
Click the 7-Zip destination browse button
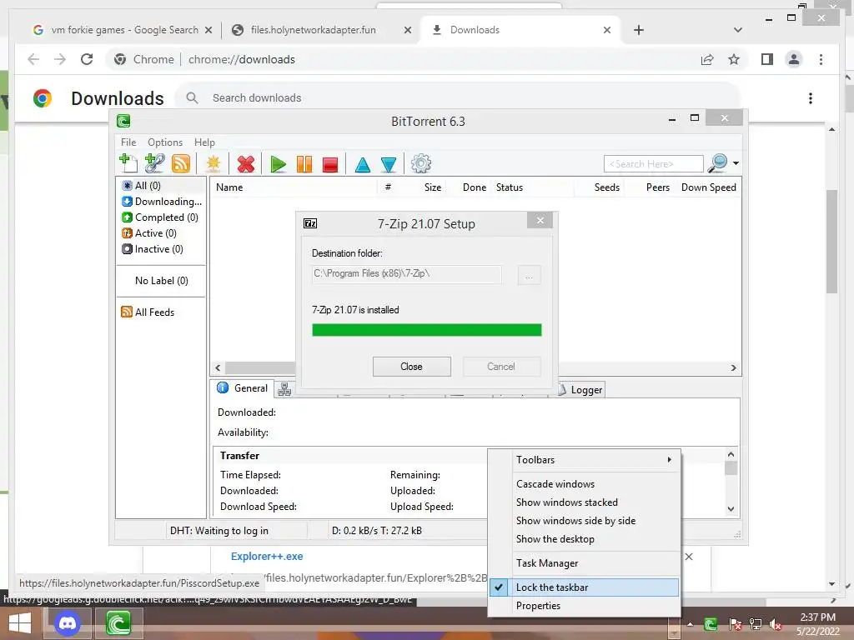pos(529,275)
